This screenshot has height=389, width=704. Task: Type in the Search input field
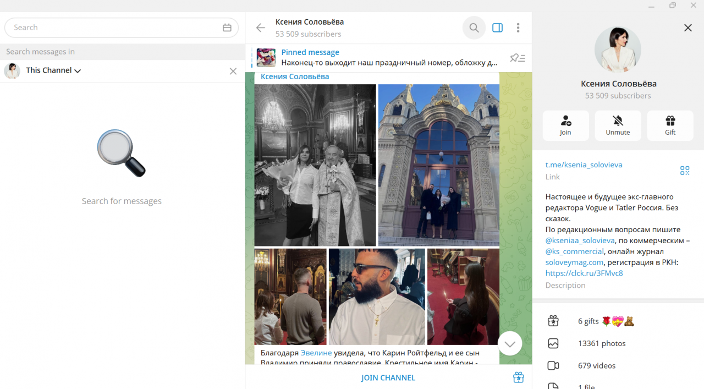tap(113, 28)
